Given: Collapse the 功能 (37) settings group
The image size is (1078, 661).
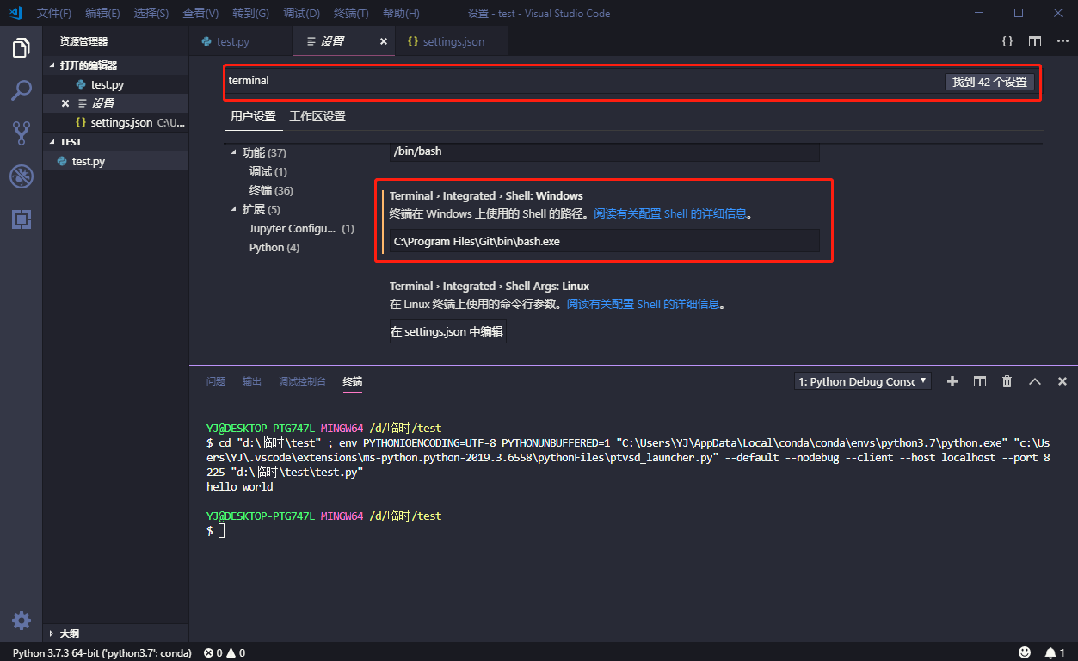Looking at the screenshot, I should point(234,152).
